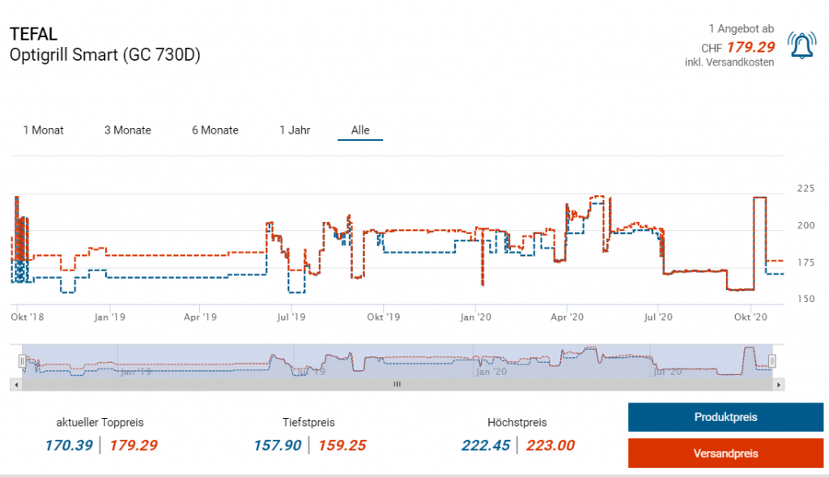Click the aktueller Toppreis value 170.39
The image size is (829, 477).
point(69,445)
